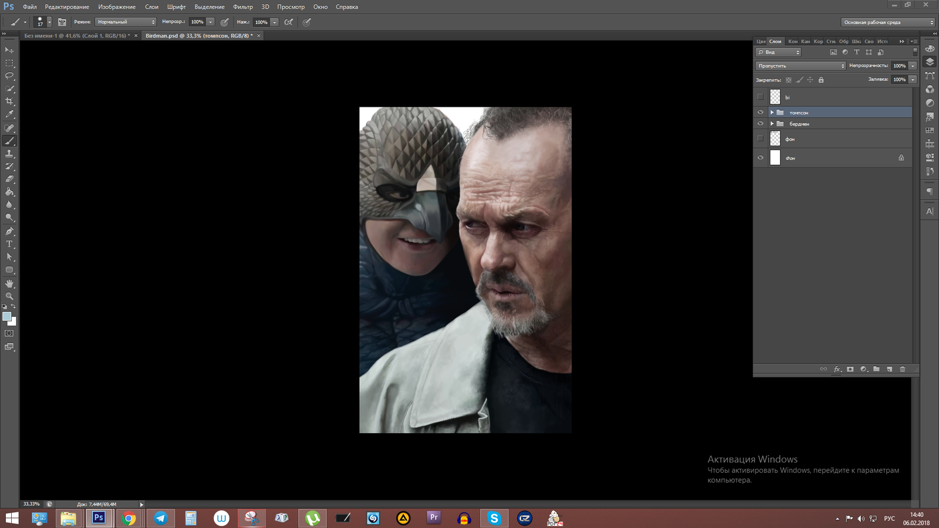This screenshot has width=939, height=528.
Task: Add a layer style via fx icon
Action: coord(837,369)
